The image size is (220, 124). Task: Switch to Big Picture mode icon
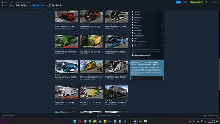[x=206, y=2]
